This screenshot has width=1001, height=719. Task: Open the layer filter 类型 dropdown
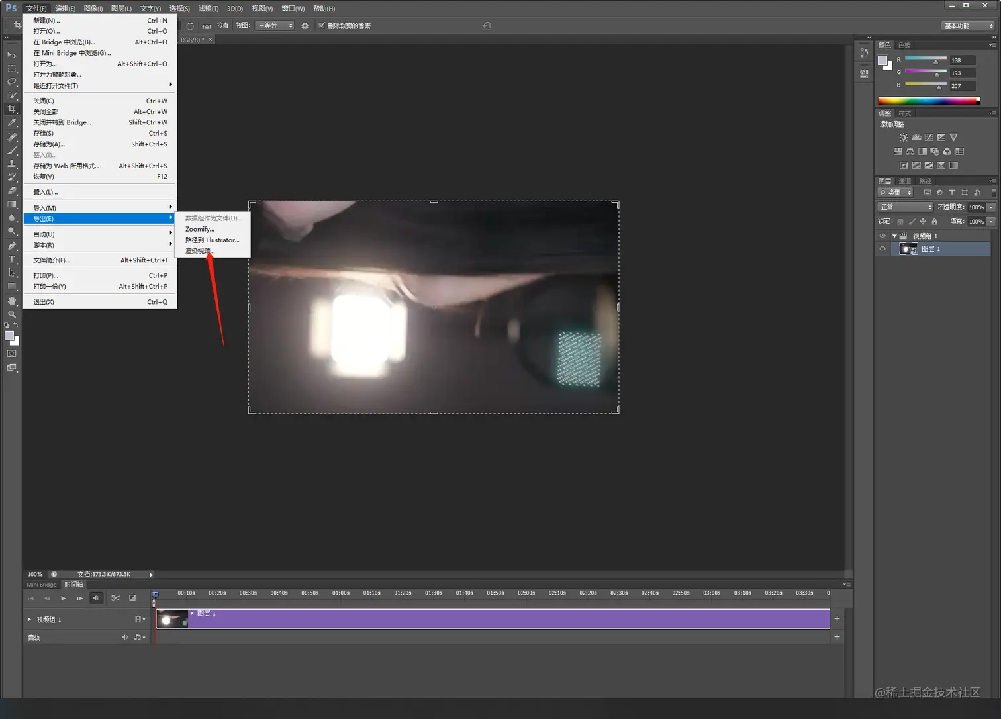click(x=896, y=193)
